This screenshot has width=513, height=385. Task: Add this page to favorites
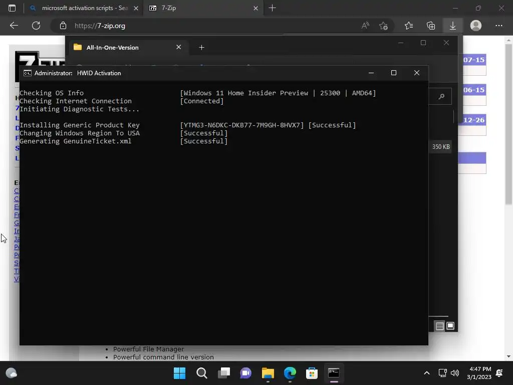(383, 26)
